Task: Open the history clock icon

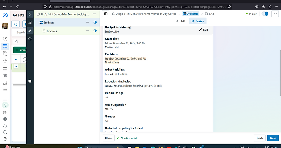Action: click(x=30, y=38)
